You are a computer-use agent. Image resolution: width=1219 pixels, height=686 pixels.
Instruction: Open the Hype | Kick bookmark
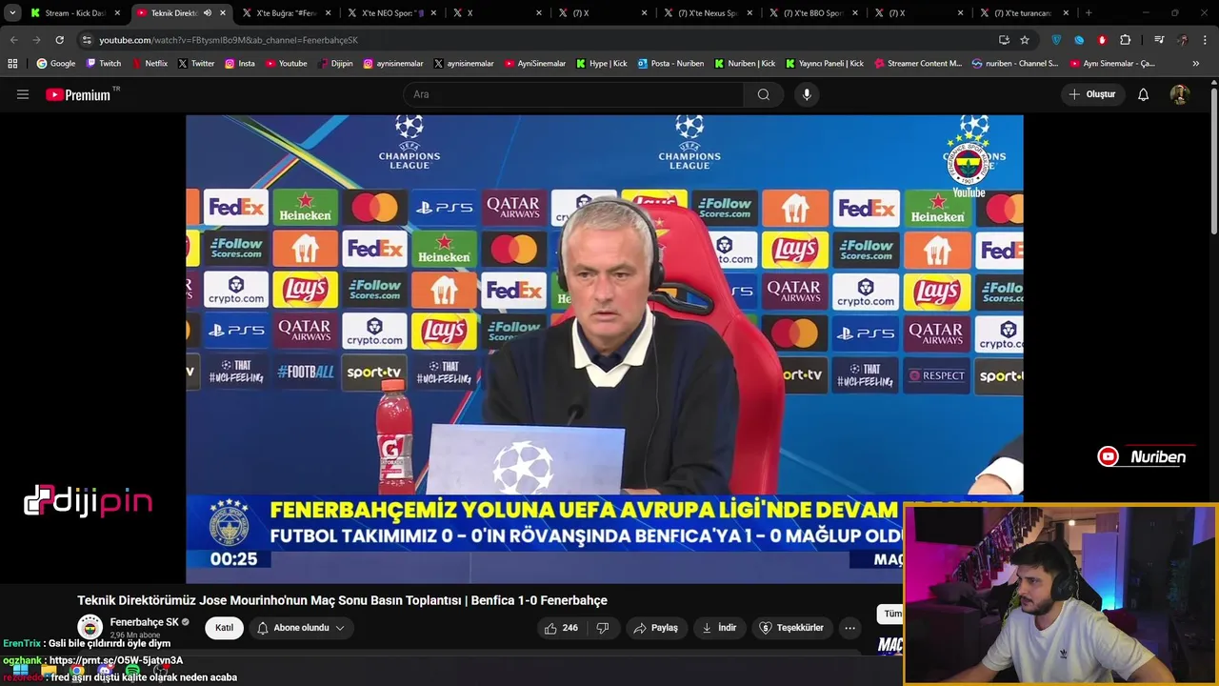pos(601,63)
